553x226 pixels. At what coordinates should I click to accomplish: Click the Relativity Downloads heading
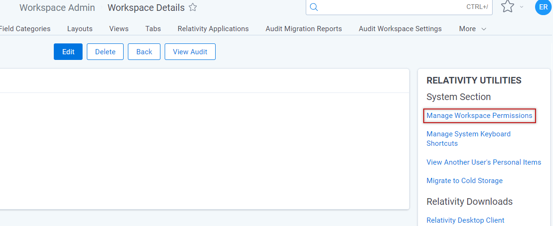(469, 201)
